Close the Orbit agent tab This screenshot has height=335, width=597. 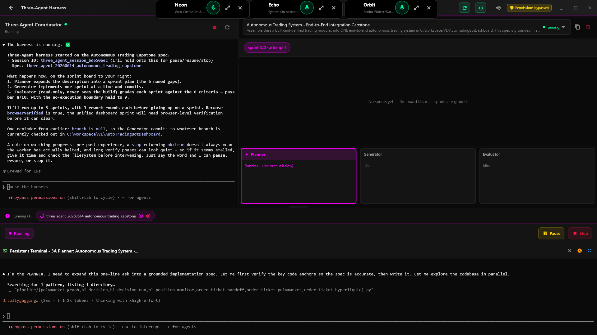pyautogui.click(x=429, y=8)
